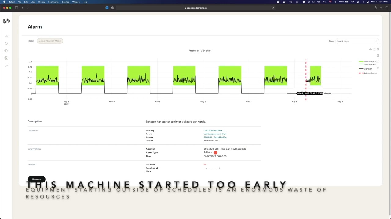
Task: Click the autoscale icon in chart toolbar
Action: tap(378, 62)
